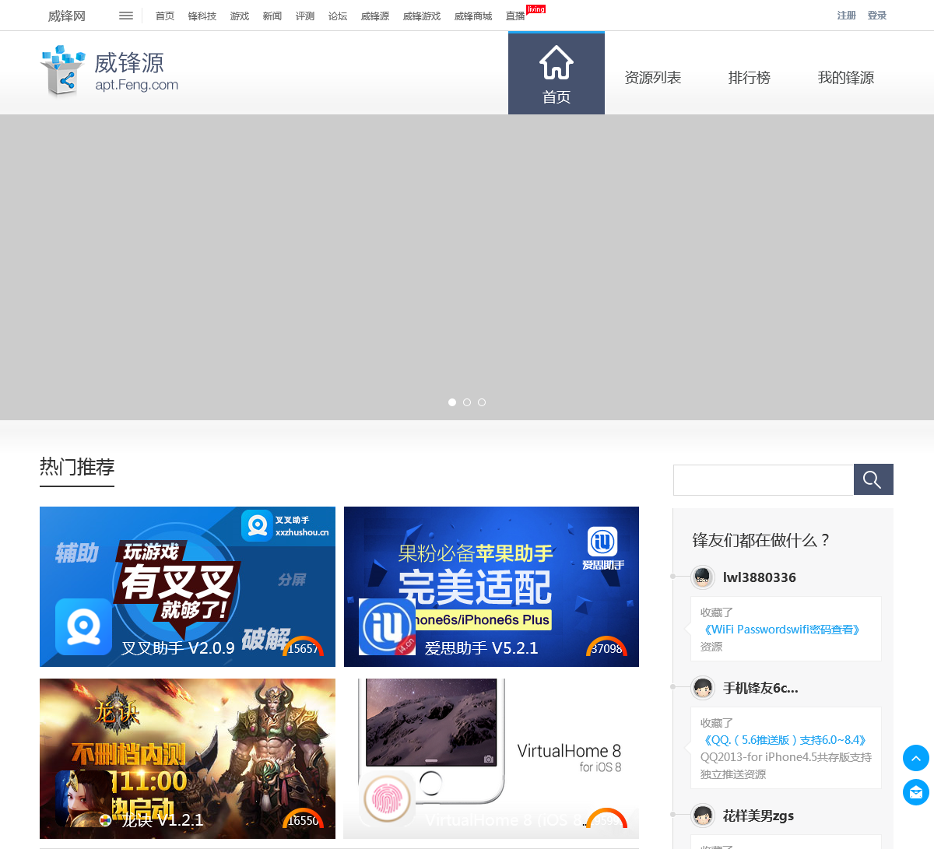Open the hamburger menu next to 威锋网
The height and width of the screenshot is (849, 934).
pyautogui.click(x=126, y=16)
